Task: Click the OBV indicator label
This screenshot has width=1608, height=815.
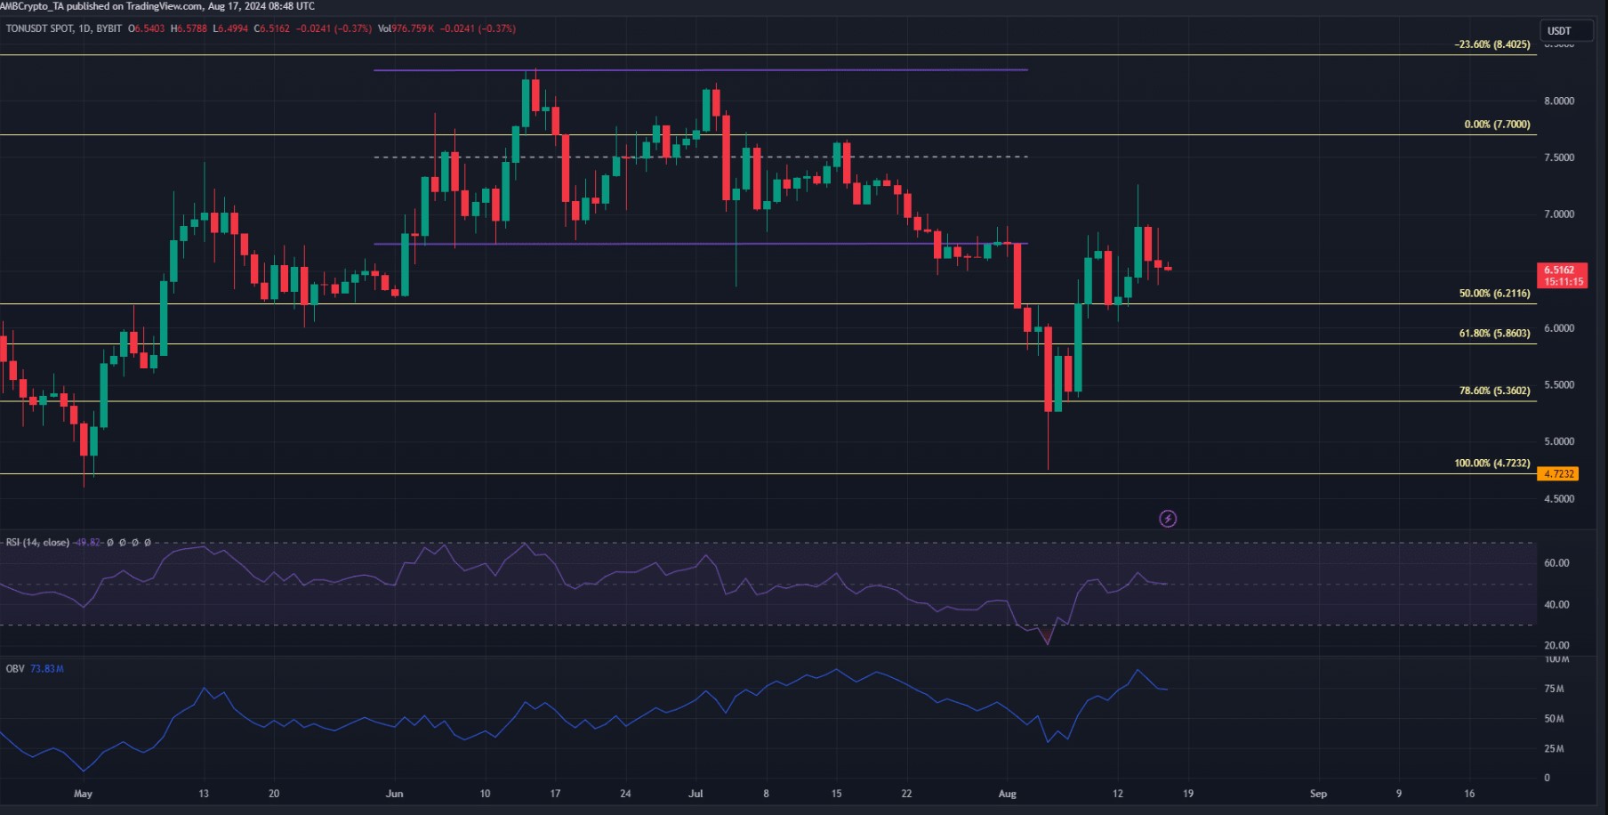Action: [15, 668]
